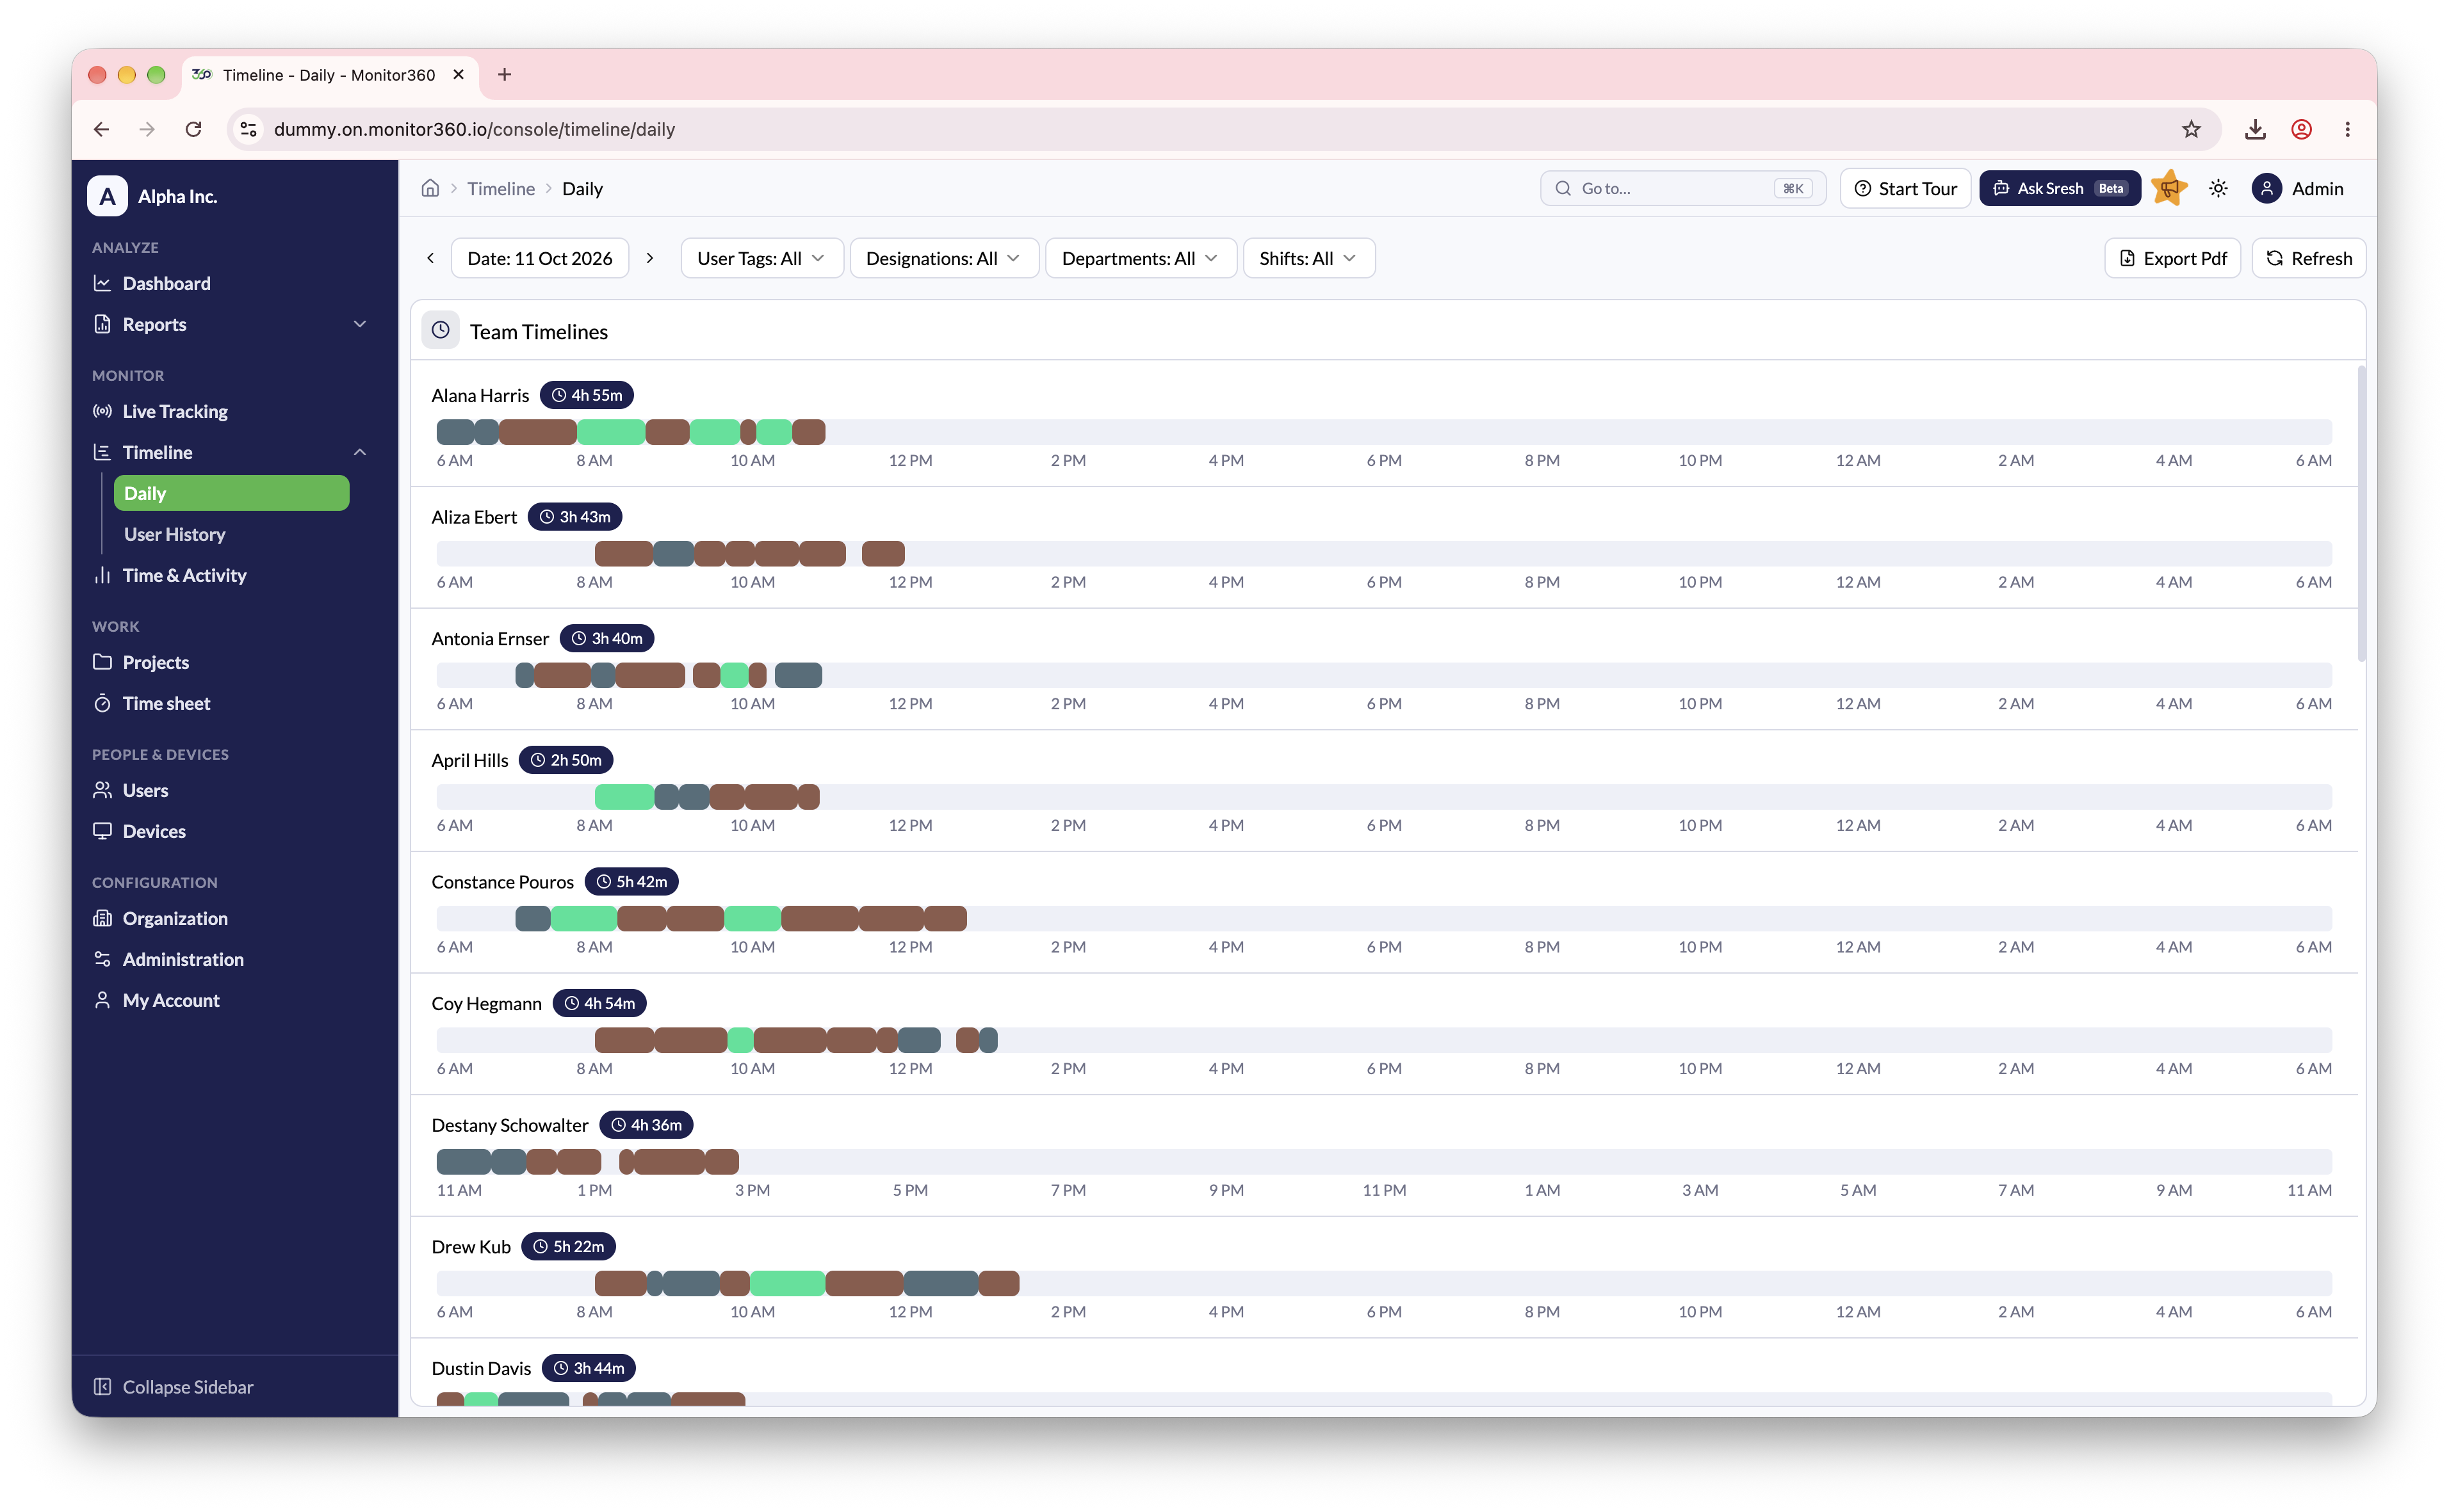Click the Team Timelines vertical scrollbar
This screenshot has width=2449, height=1512.
pos(2361,513)
